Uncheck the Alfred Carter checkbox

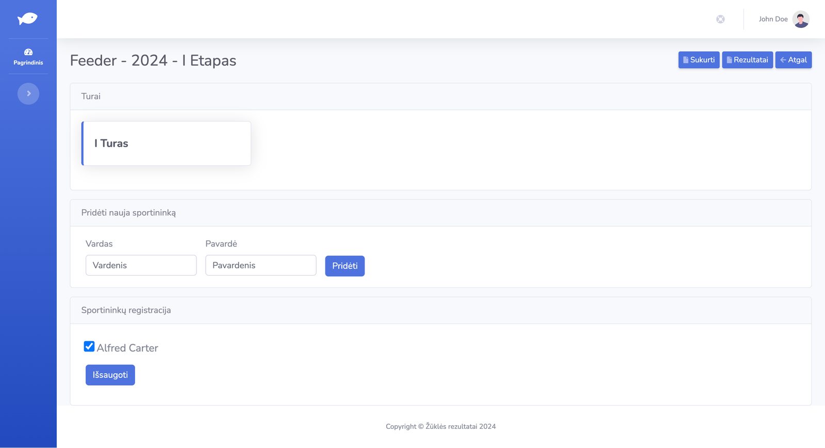point(89,346)
